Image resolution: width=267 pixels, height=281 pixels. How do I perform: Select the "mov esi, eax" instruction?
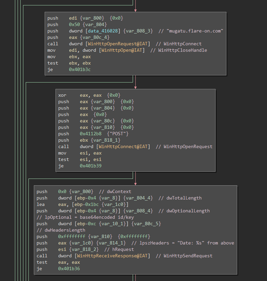tap(80, 153)
